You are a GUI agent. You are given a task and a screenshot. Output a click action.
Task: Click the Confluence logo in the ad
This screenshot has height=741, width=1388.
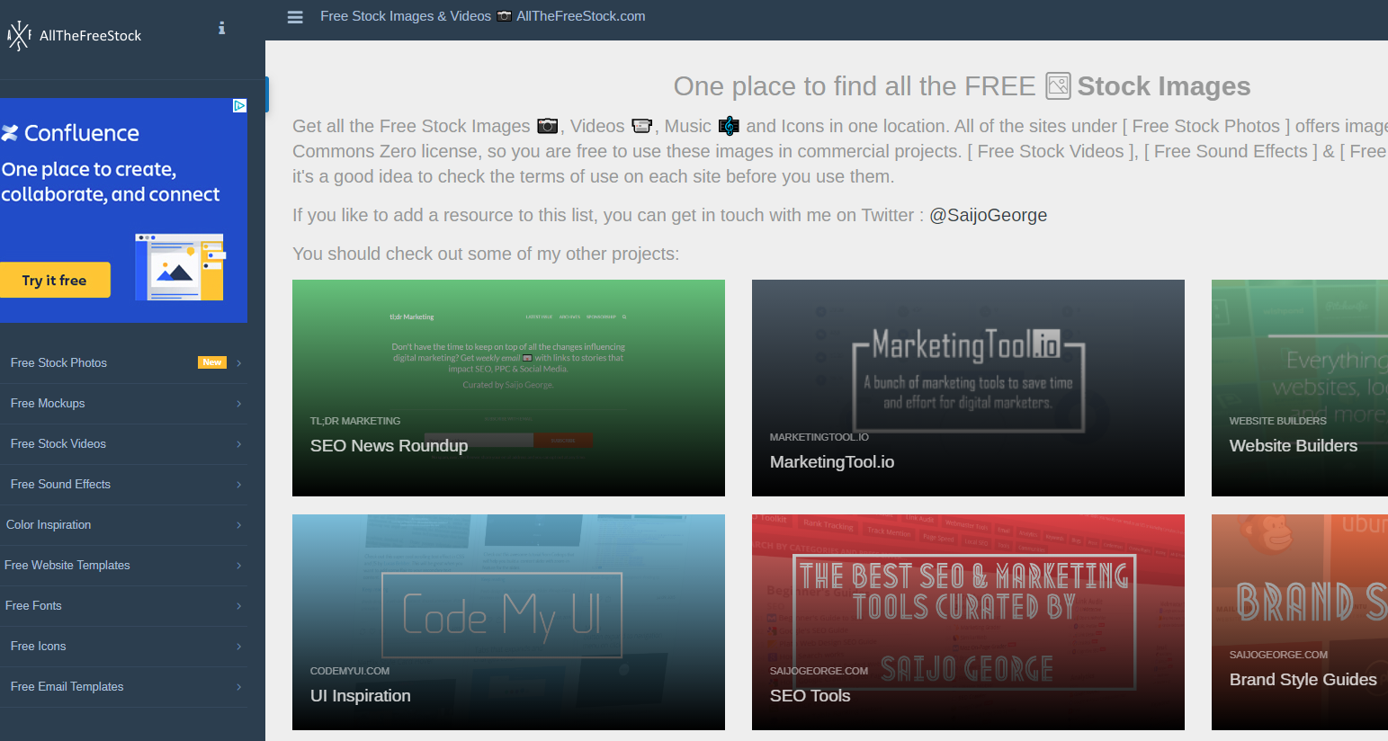point(70,133)
